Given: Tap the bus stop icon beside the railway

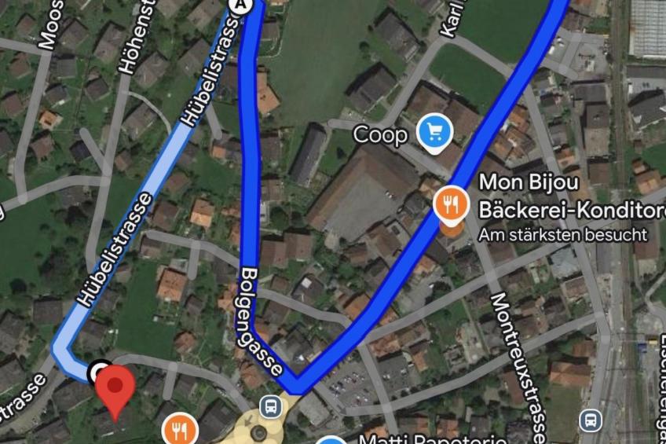Looking at the screenshot, I should (x=591, y=421).
